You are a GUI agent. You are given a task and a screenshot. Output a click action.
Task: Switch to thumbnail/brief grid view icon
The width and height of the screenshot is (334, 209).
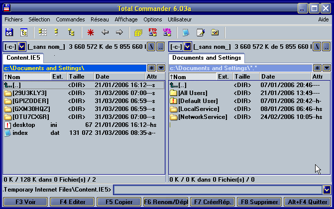[x=43, y=32]
